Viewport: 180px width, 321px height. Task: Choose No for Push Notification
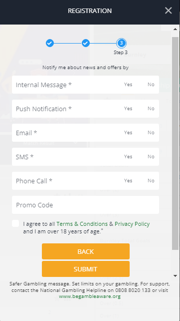click(x=151, y=109)
